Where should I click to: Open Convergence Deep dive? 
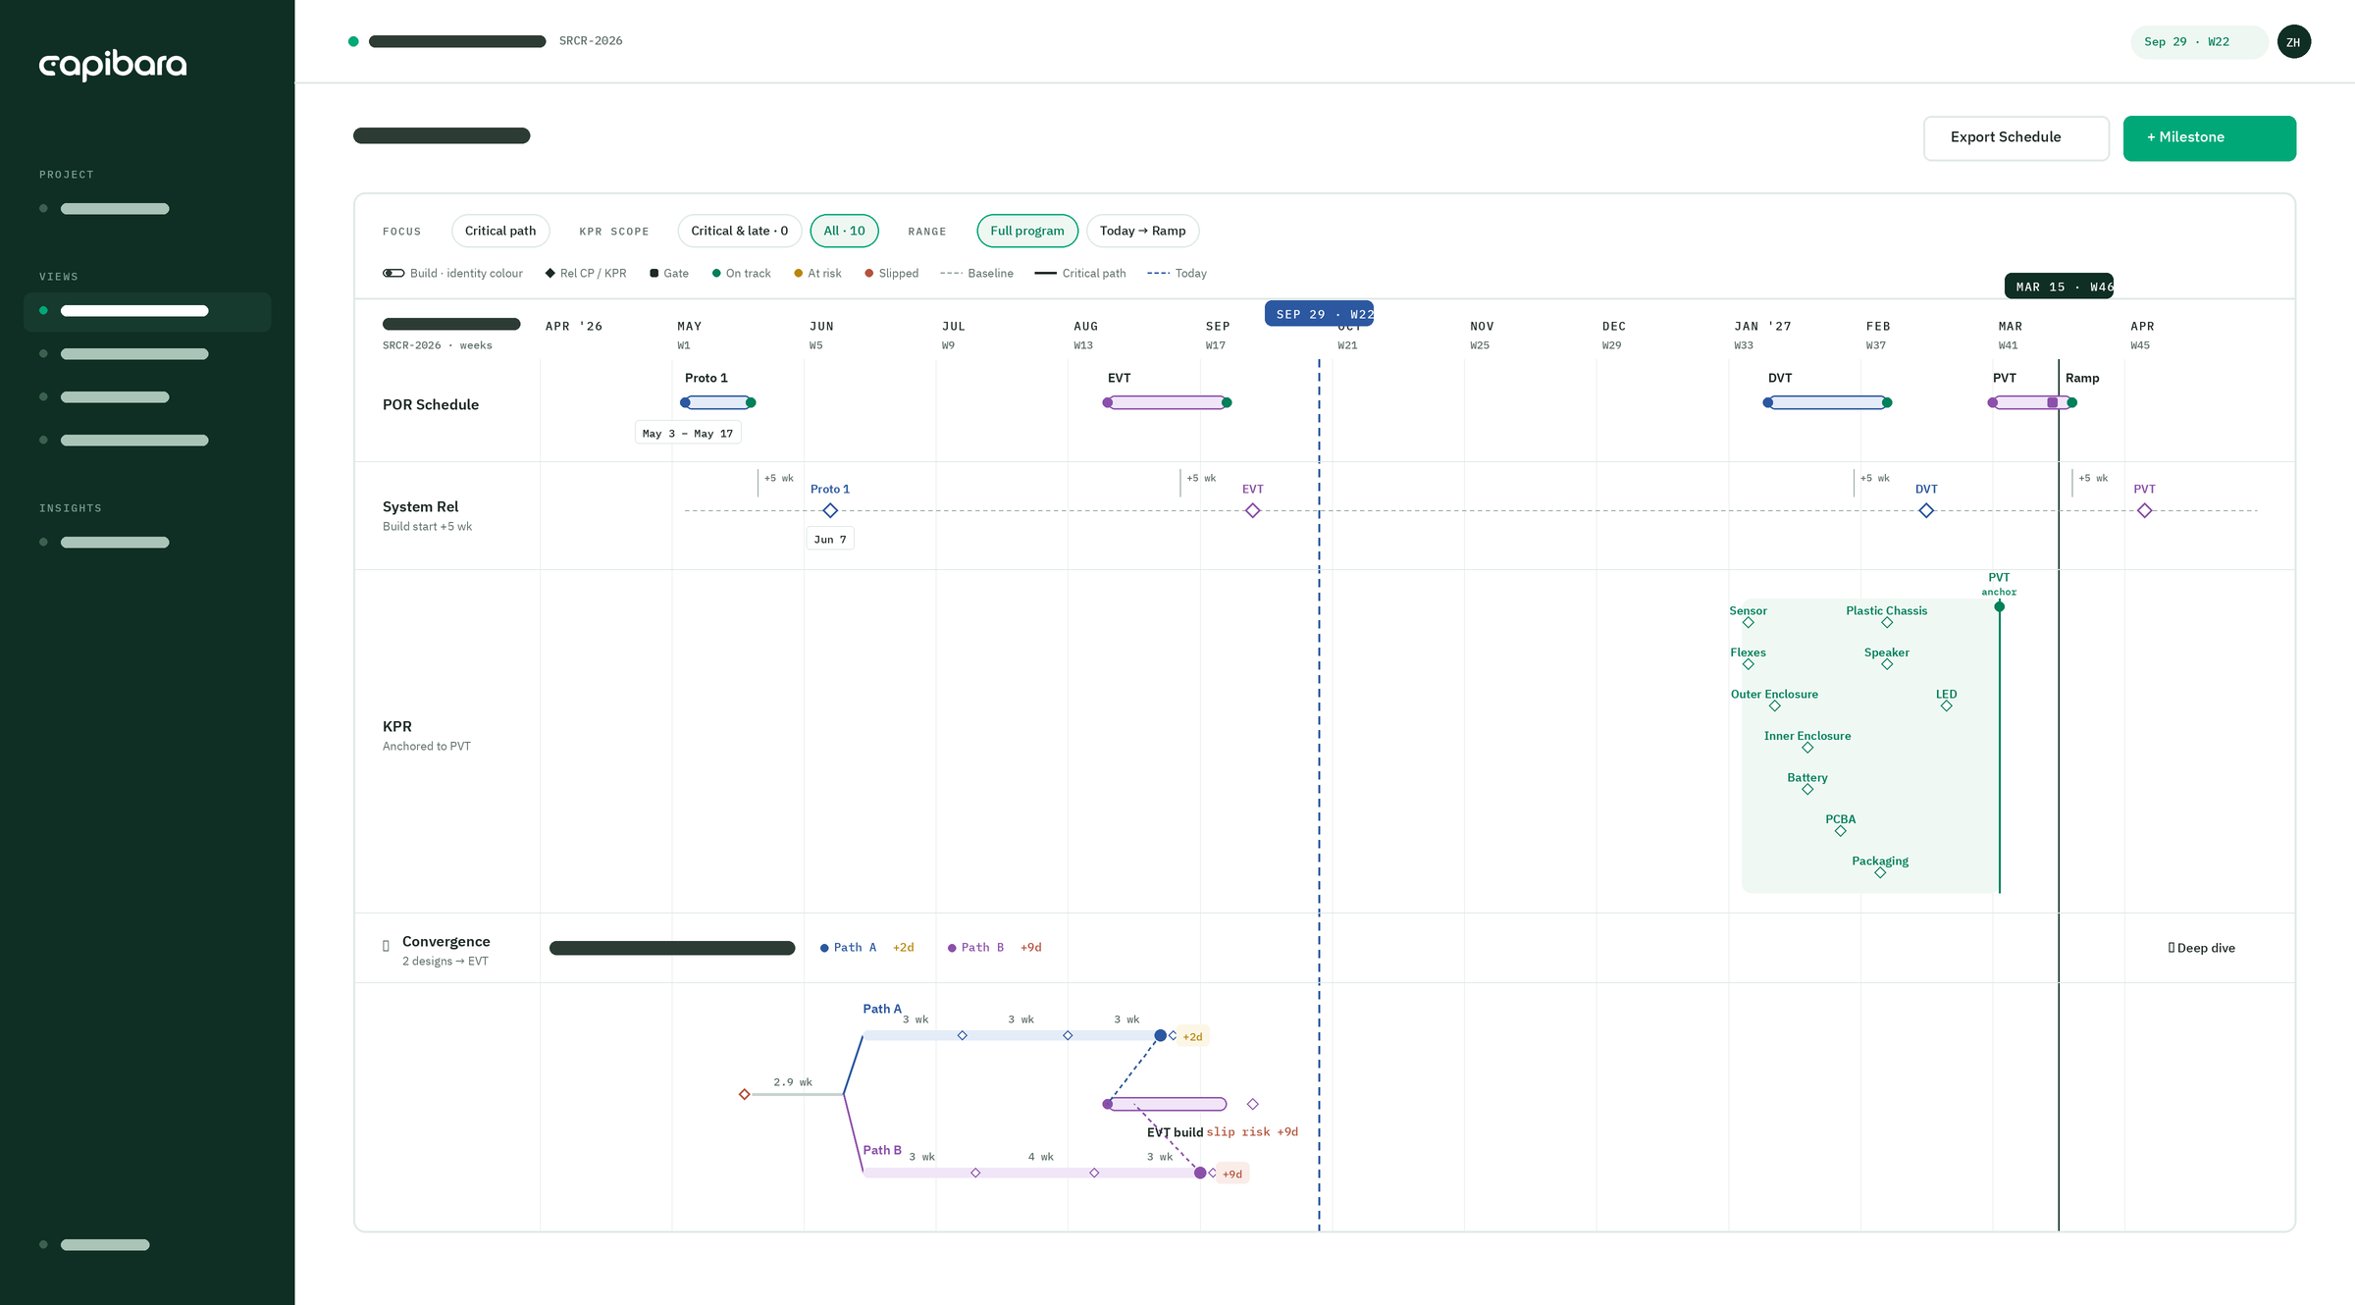coord(2202,949)
